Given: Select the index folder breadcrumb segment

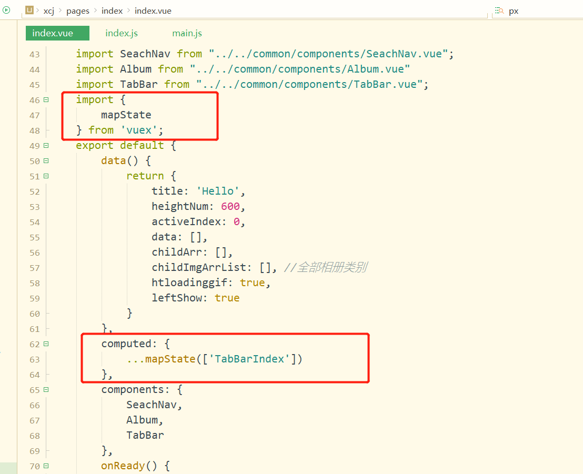Looking at the screenshot, I should 112,11.
